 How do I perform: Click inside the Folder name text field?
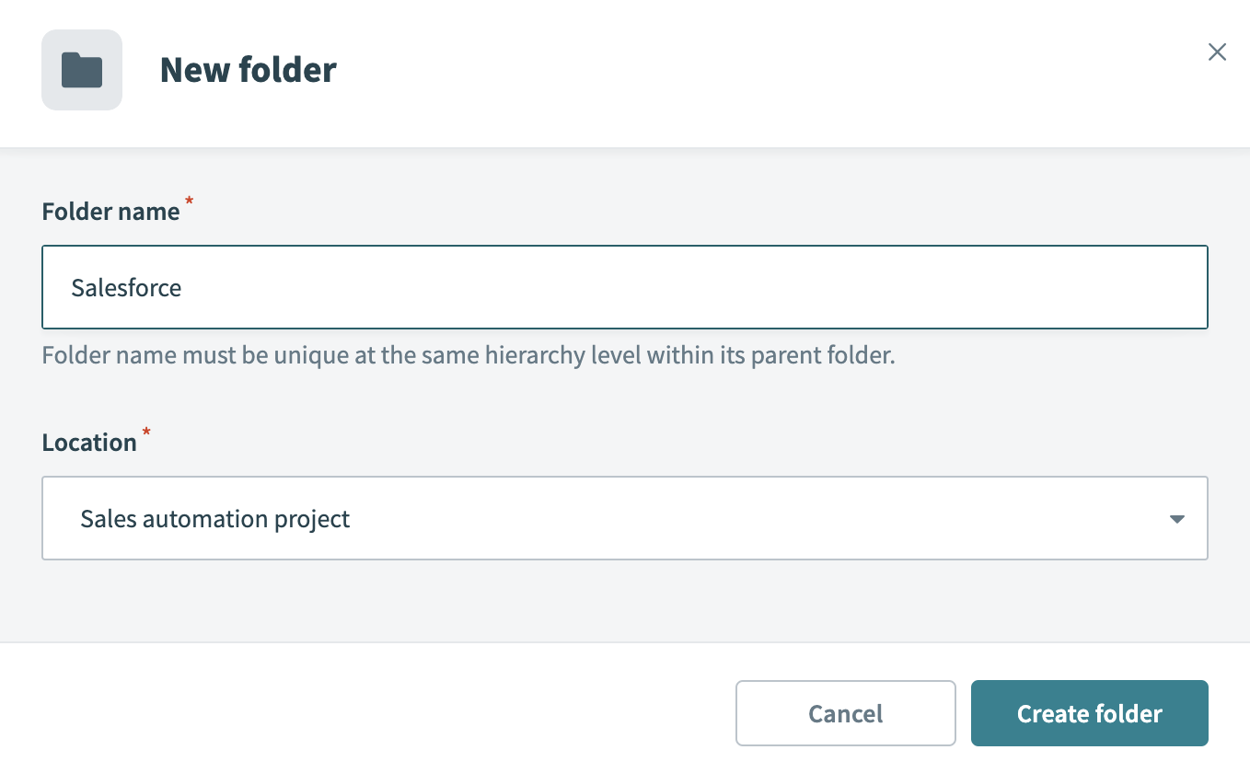pos(626,287)
